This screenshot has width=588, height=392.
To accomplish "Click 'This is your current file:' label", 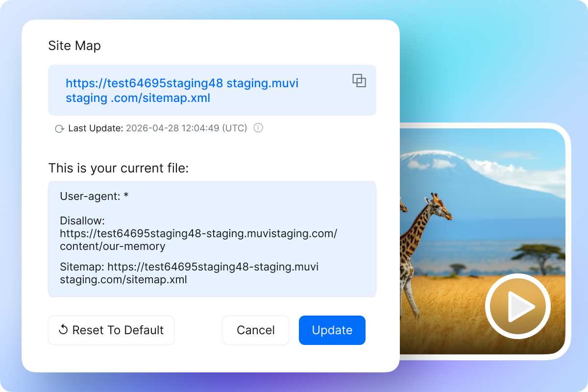I will click(x=119, y=168).
